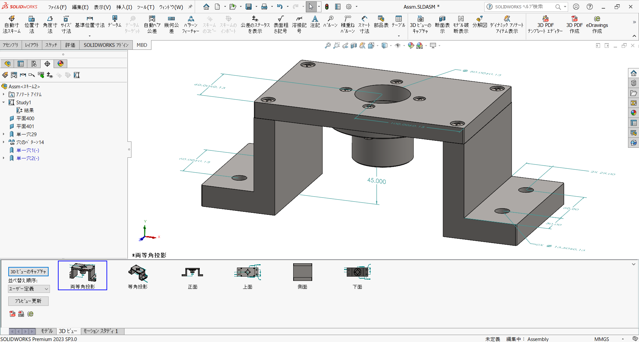Select the Surface Finish symbol tool
The width and height of the screenshot is (639, 342).
[281, 25]
